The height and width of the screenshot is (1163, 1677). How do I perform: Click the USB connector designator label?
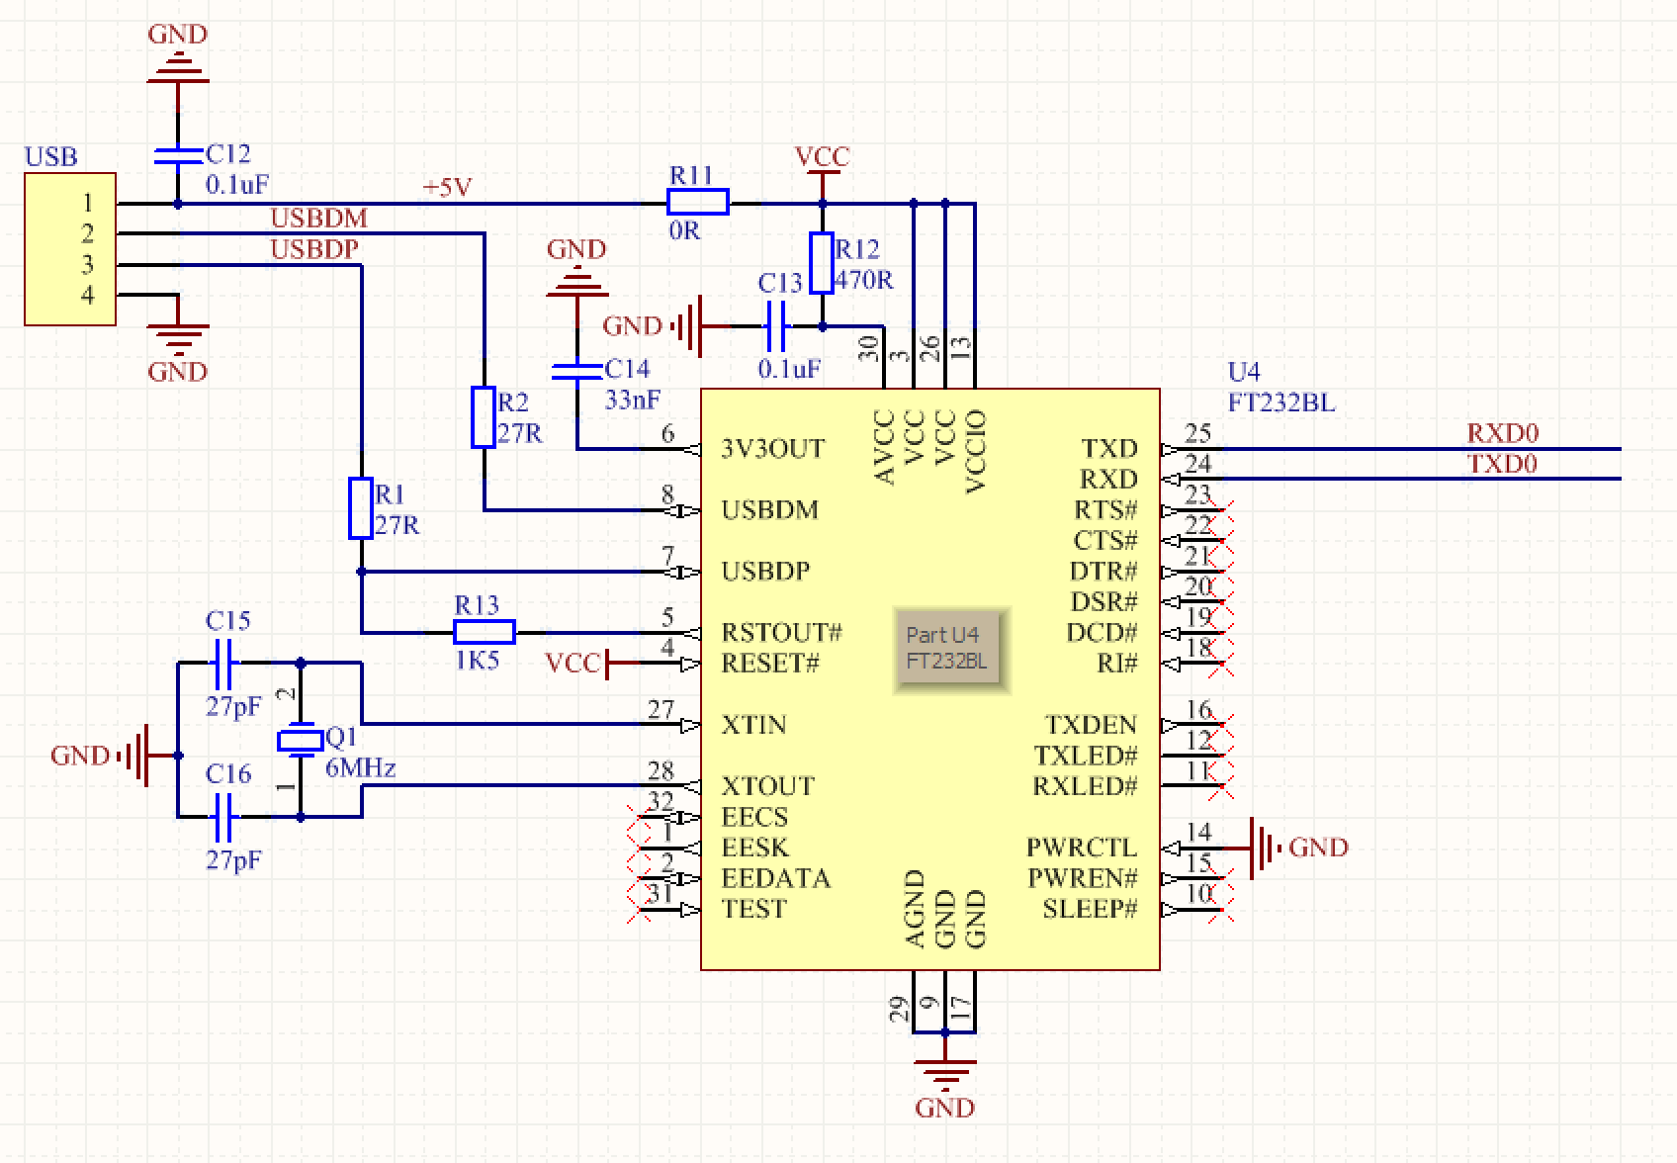50,156
